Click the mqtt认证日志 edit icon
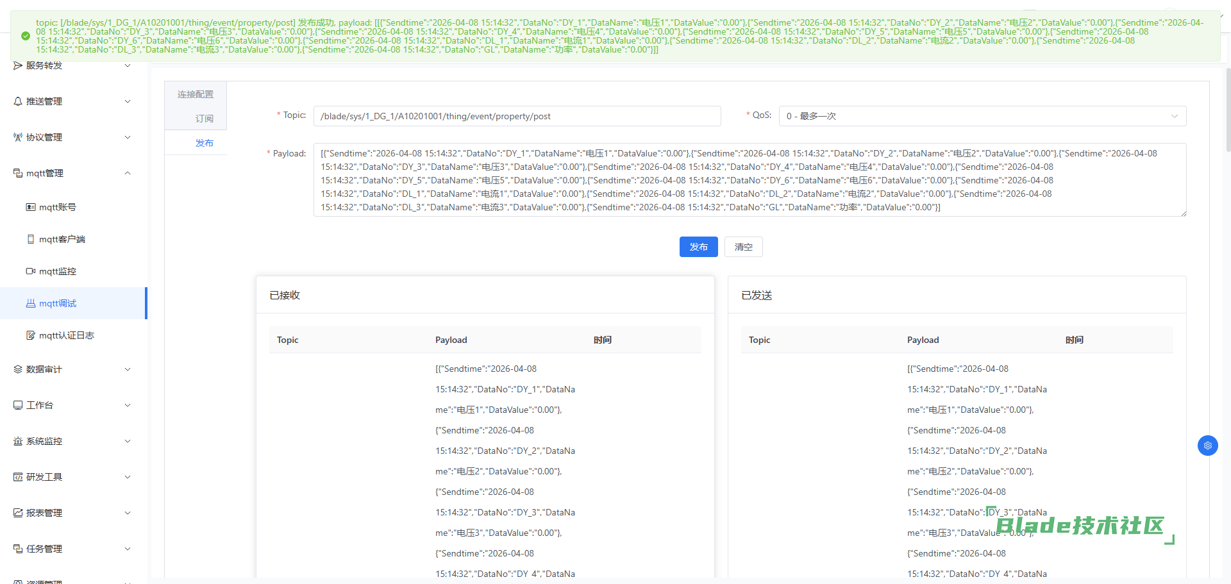The image size is (1231, 584). 30,335
